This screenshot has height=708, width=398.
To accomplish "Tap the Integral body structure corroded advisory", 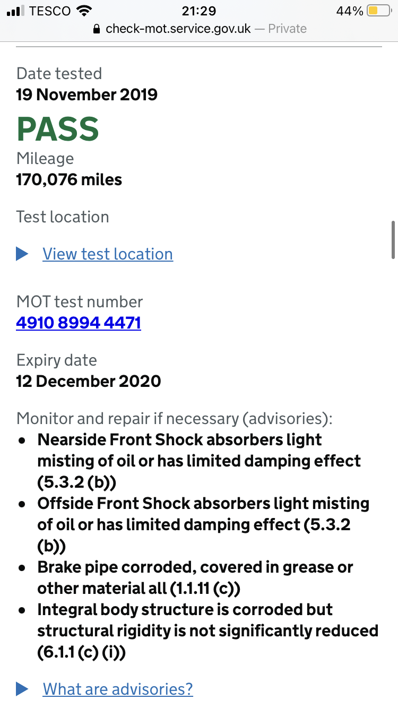I will pos(207,631).
